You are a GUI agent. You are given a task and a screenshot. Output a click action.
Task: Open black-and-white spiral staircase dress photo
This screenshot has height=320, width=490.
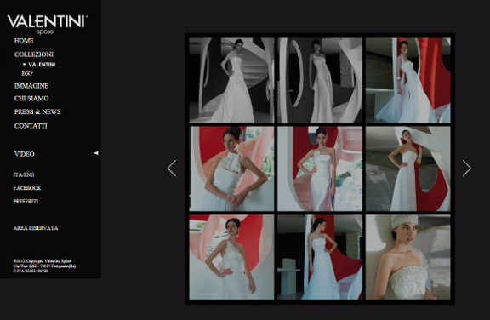point(231,80)
